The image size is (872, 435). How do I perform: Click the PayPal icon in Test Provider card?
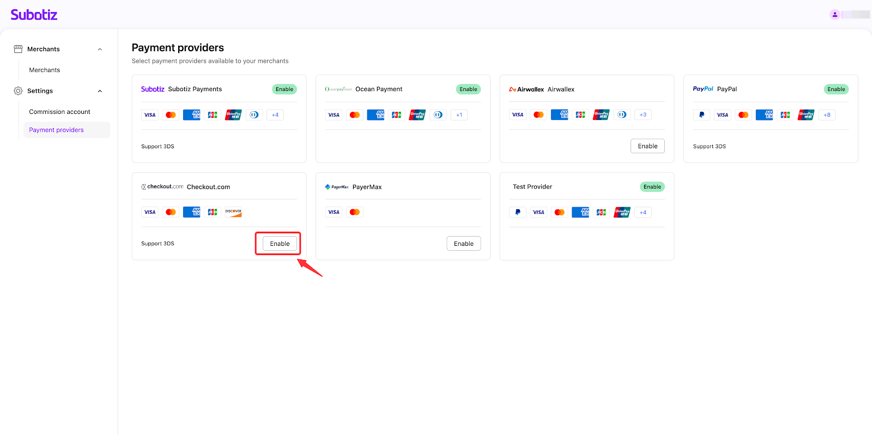[x=518, y=212]
